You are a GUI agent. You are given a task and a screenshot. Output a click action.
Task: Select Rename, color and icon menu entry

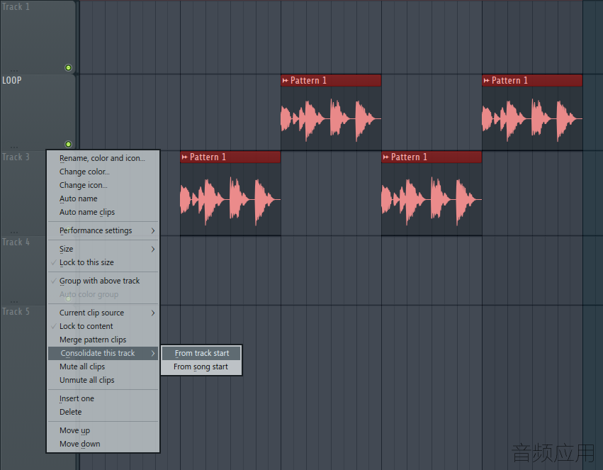tap(102, 158)
